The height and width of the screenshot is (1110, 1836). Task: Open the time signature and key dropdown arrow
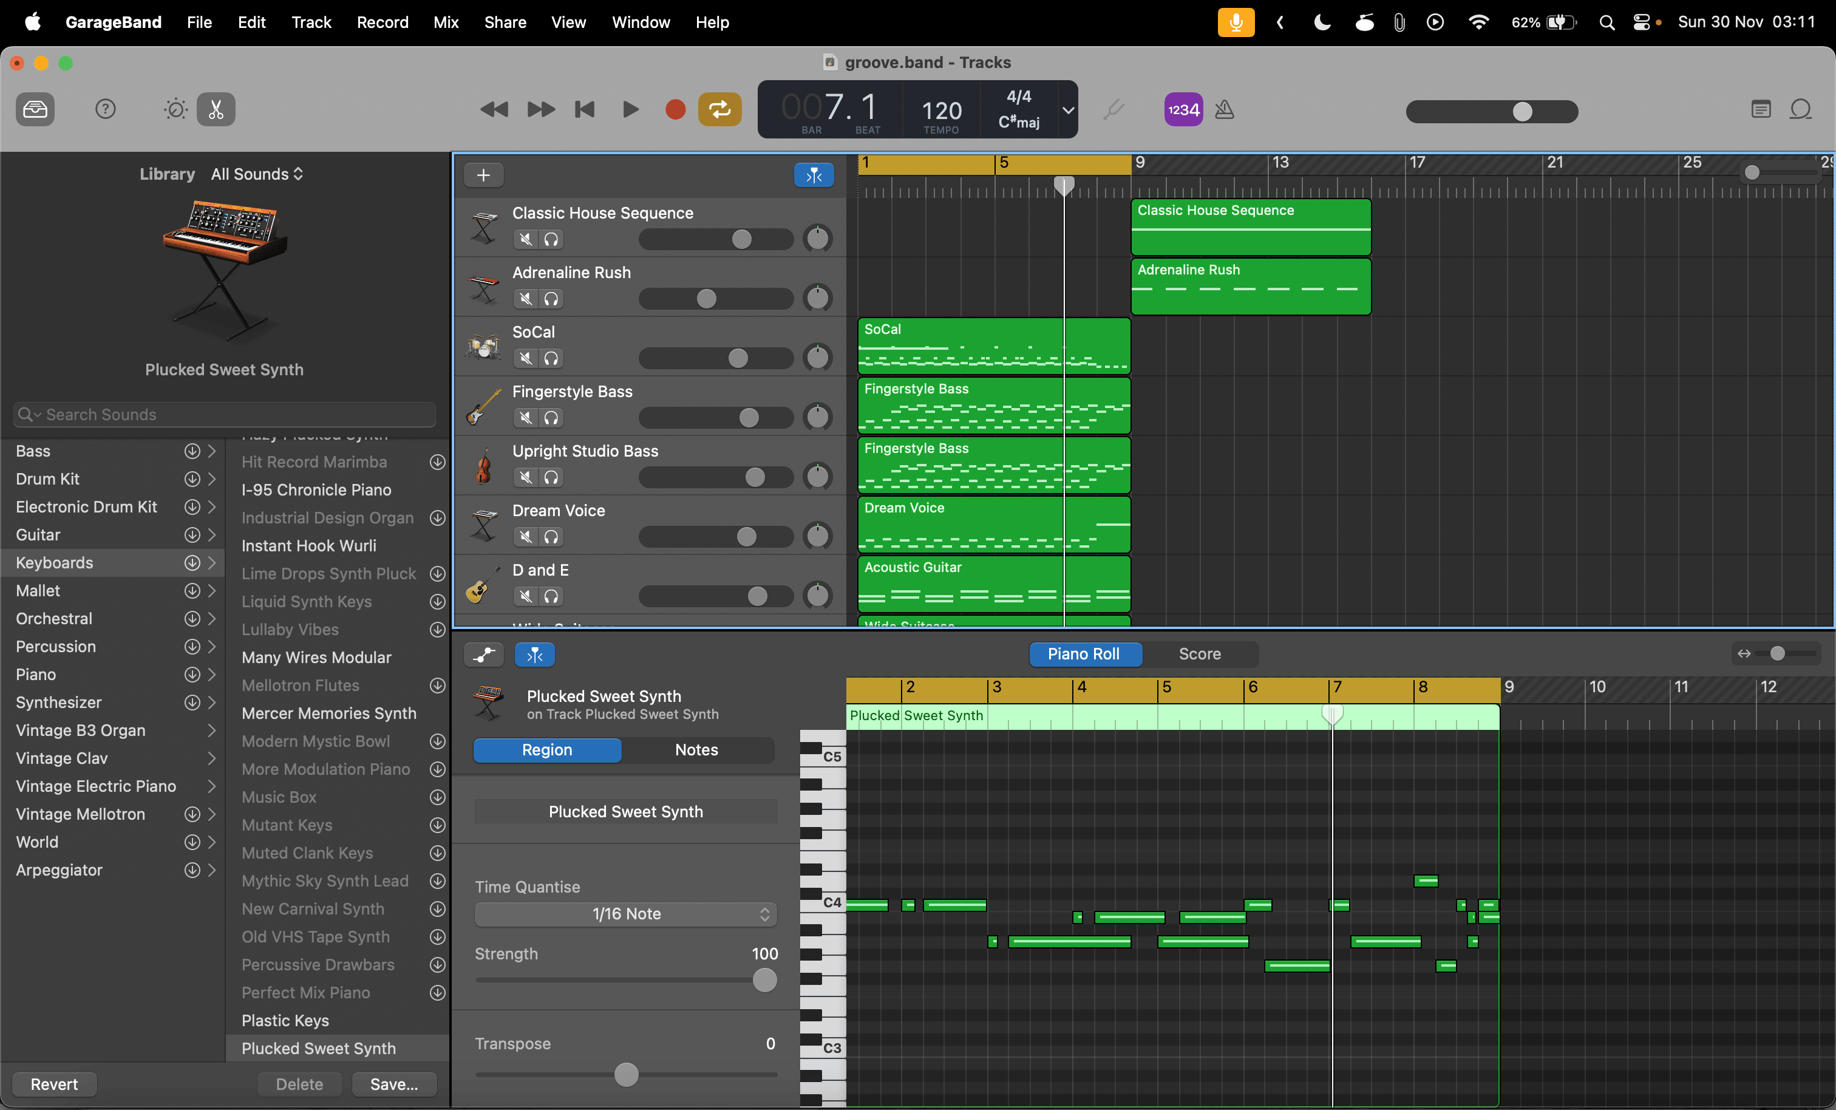(1068, 111)
